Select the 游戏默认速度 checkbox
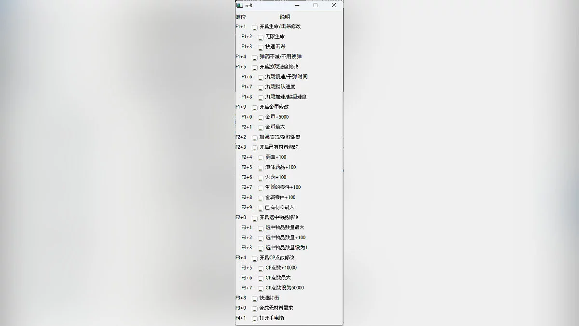579x326 pixels. point(261,87)
